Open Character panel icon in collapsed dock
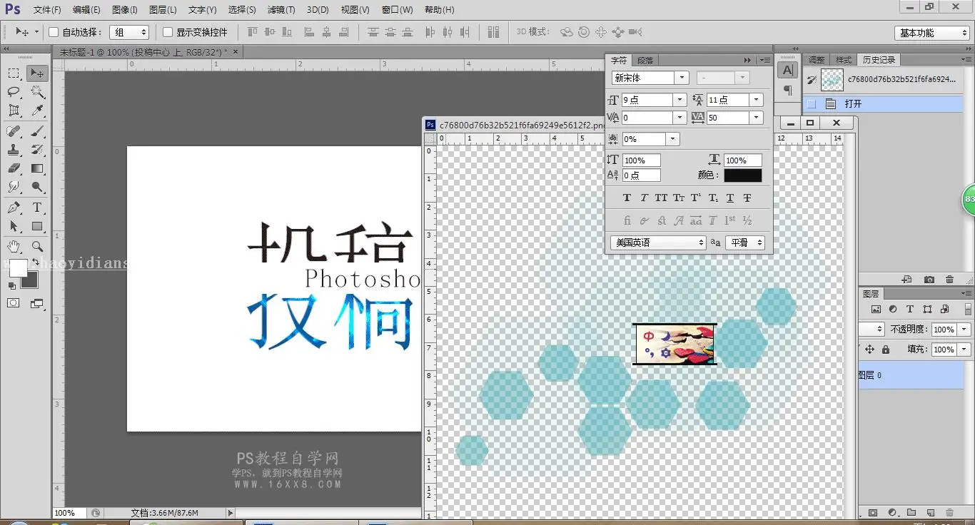The width and height of the screenshot is (975, 525). click(x=787, y=70)
